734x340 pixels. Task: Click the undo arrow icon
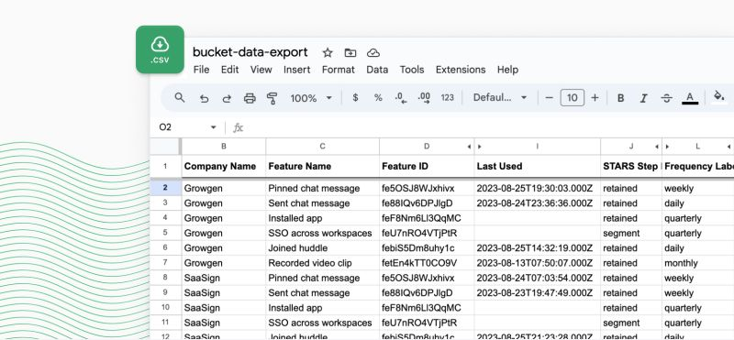pos(204,98)
